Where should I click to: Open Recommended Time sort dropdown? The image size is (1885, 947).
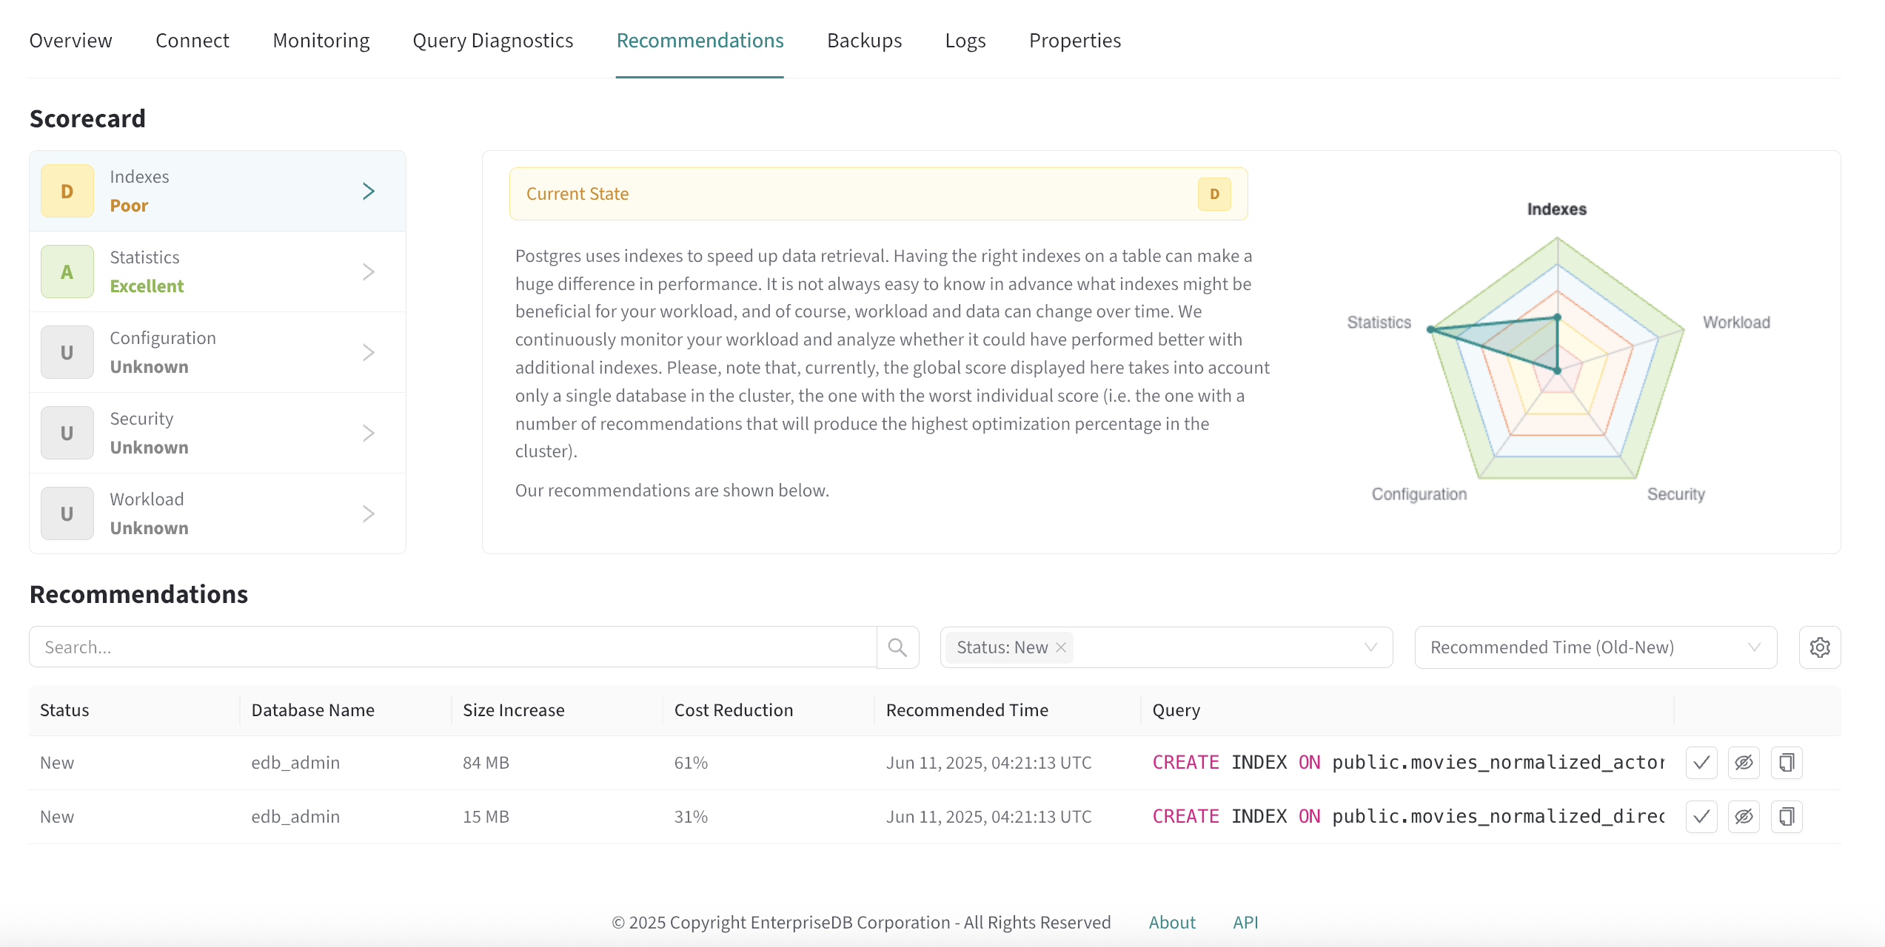(x=1596, y=647)
